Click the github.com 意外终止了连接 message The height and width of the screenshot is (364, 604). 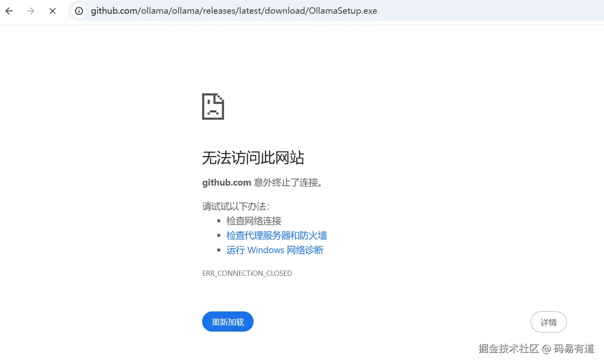tap(263, 182)
